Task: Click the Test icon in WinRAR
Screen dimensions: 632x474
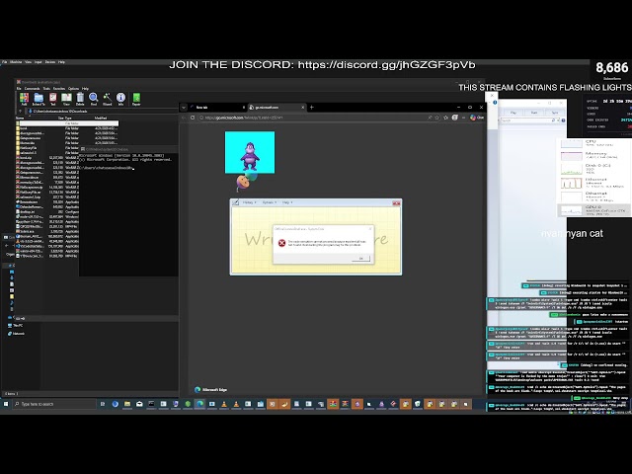Action: (x=52, y=99)
